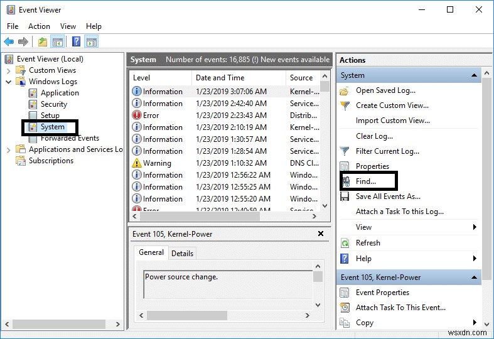Screen dimensions: 494x339
Task: Click console tree horizontal scrollbar right arrow
Action: 117,324
